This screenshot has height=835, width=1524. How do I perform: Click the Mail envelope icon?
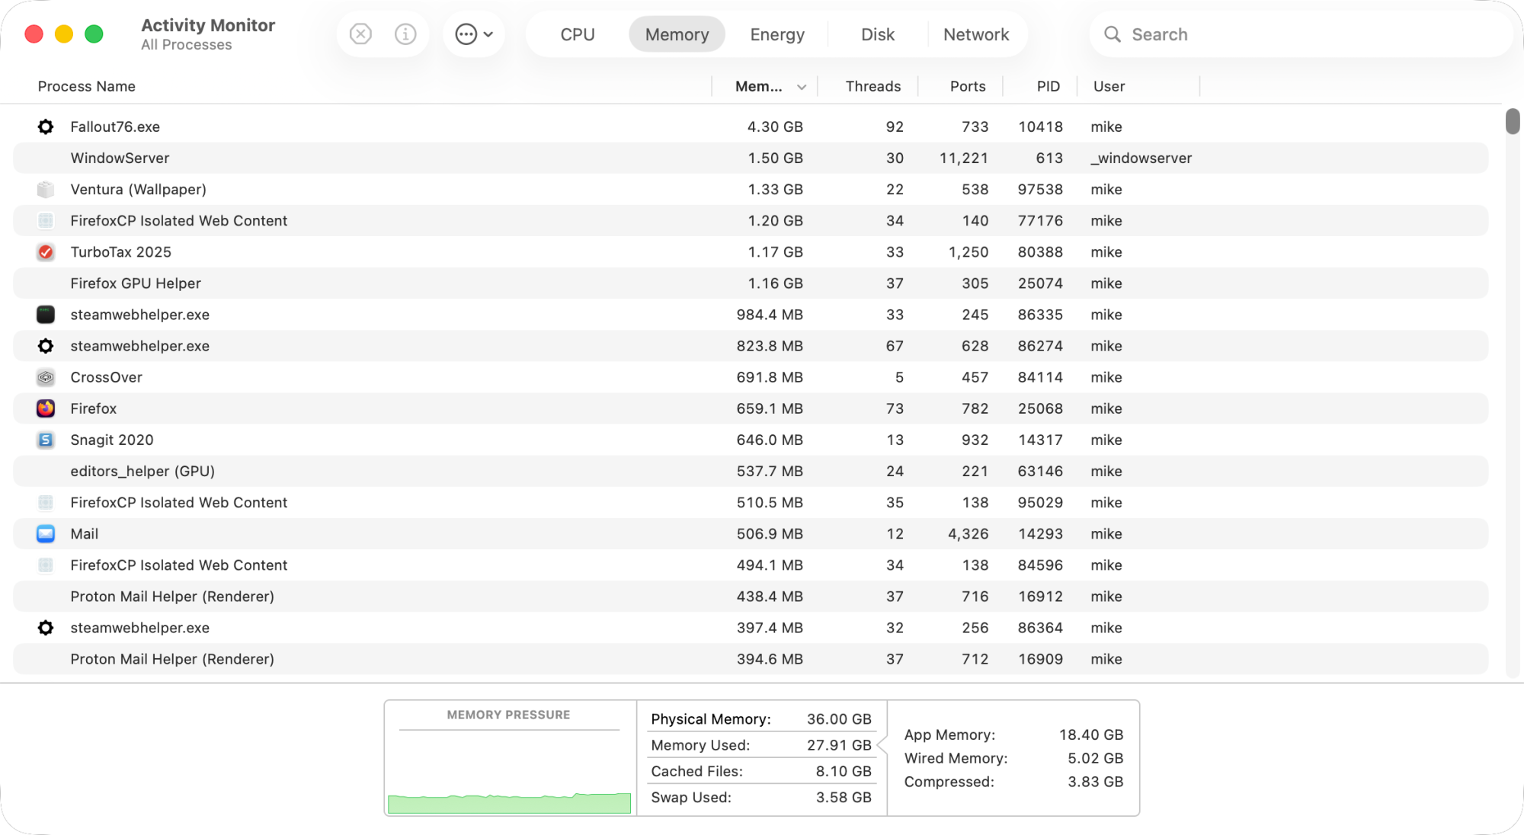click(46, 533)
